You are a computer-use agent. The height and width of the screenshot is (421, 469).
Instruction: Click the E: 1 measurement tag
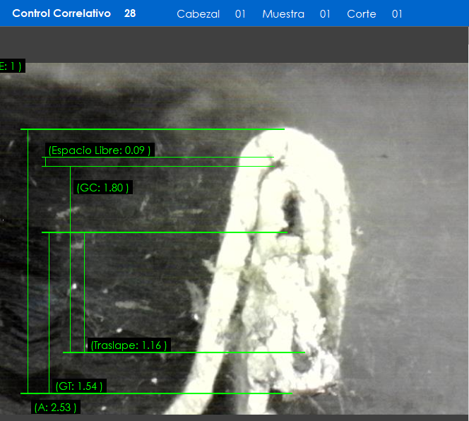12,66
